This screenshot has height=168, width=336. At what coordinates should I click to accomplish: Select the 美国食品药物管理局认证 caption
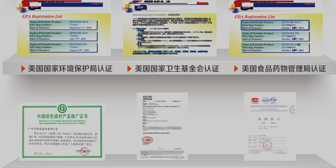coord(284,69)
